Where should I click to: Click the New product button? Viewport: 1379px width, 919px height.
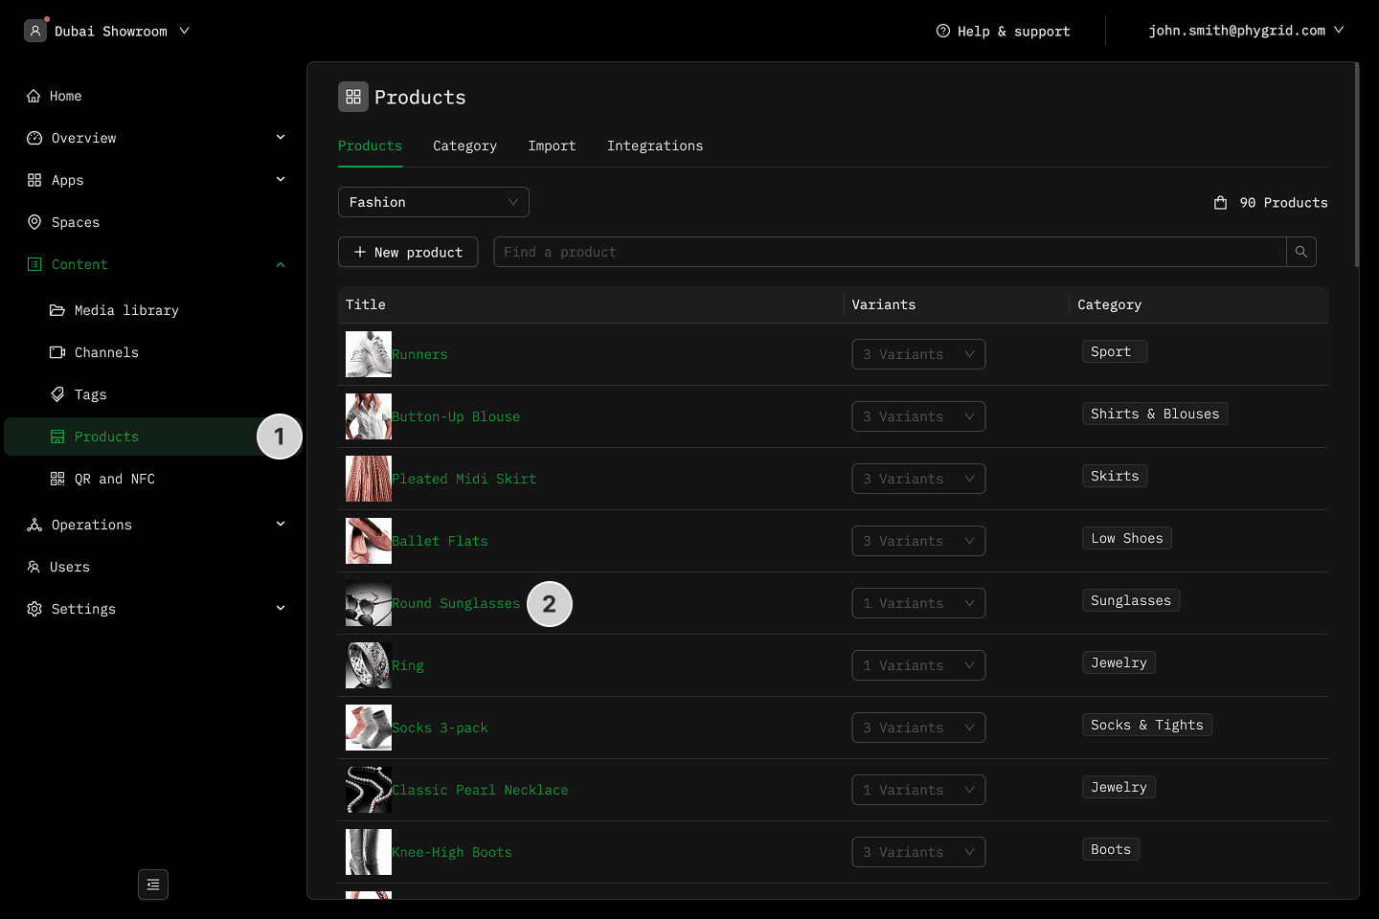408,252
